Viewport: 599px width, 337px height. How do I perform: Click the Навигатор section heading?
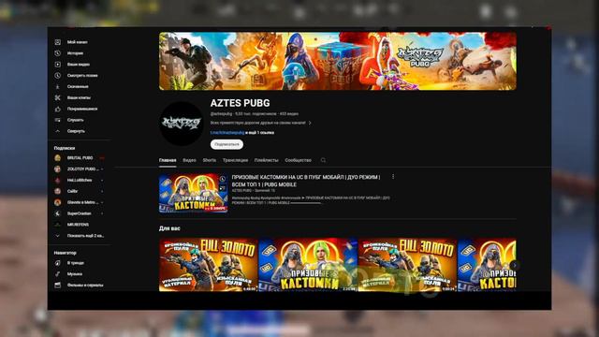[x=65, y=253]
